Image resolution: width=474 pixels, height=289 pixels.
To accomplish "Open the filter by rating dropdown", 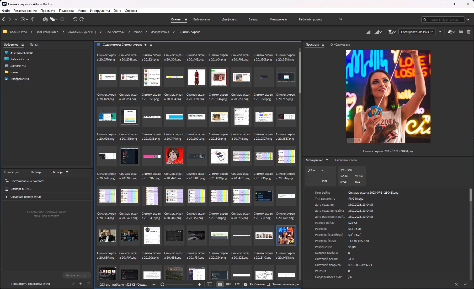I will [392, 32].
